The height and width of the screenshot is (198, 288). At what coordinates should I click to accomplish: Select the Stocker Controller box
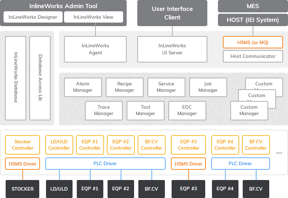23,145
